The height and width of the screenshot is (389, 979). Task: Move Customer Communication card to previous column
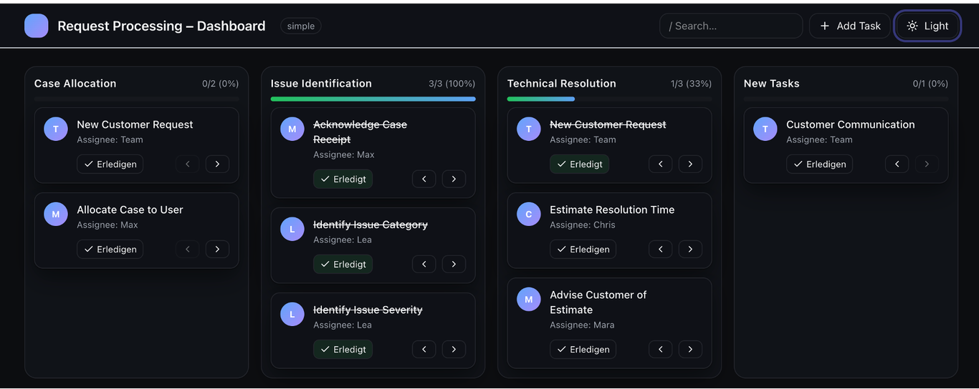(x=897, y=164)
